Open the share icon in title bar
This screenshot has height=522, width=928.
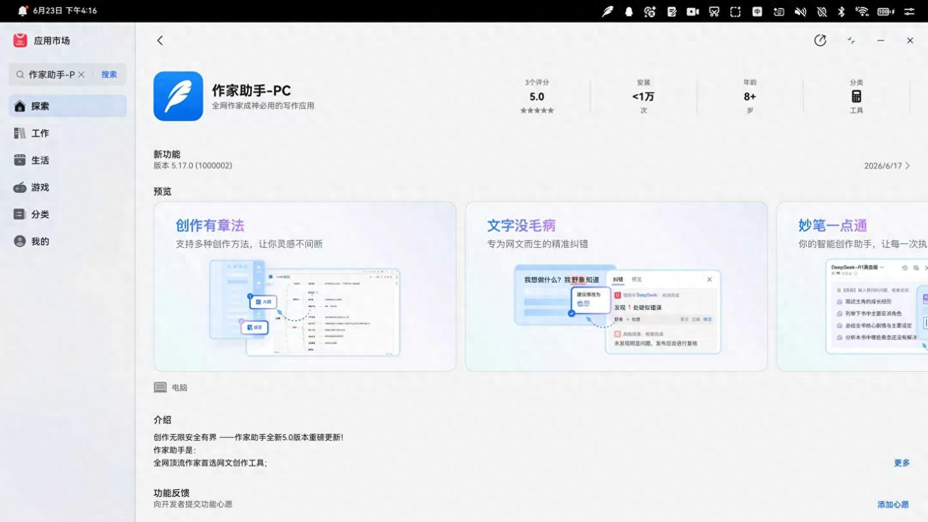click(820, 41)
